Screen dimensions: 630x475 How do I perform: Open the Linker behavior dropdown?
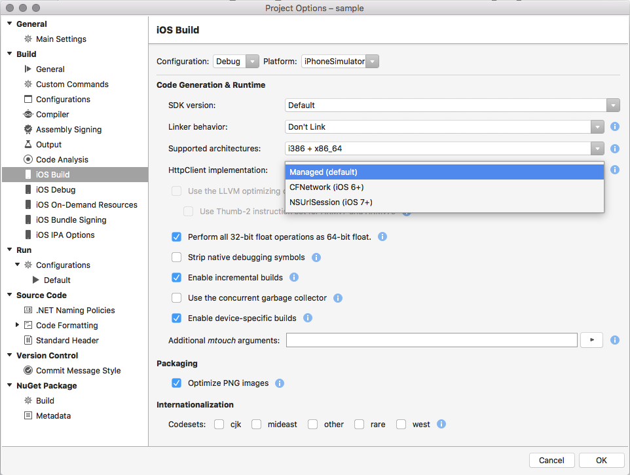click(445, 127)
